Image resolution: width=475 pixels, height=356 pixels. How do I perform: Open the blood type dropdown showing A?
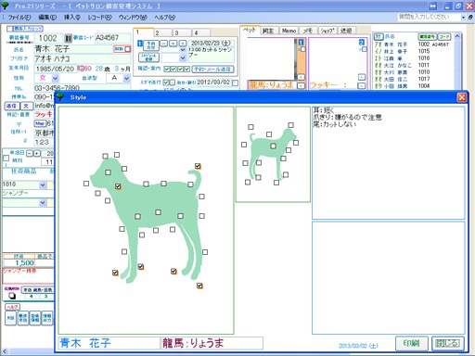click(126, 78)
